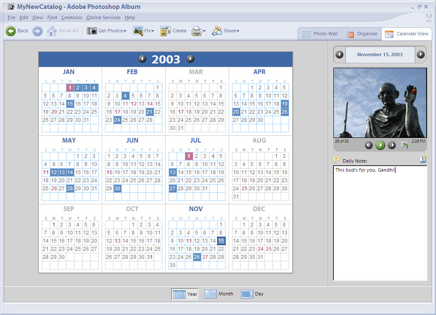Switch calendar to Year view
436x315 pixels.
tap(185, 294)
